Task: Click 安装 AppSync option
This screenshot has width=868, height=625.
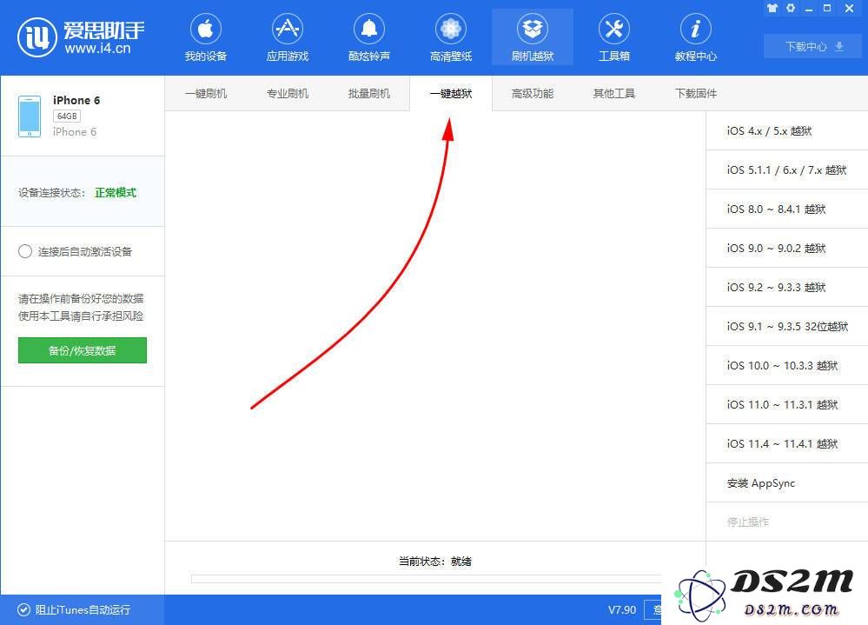Action: point(787,482)
